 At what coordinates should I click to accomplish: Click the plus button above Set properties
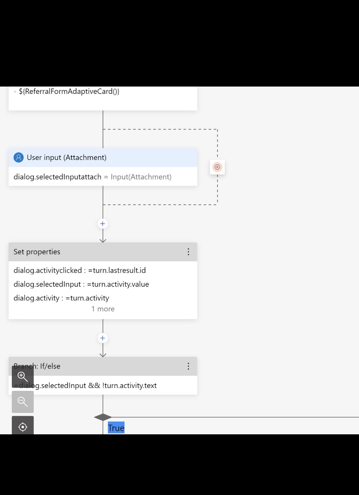103,224
